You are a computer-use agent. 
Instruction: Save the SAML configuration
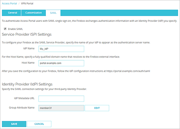(14, 124)
